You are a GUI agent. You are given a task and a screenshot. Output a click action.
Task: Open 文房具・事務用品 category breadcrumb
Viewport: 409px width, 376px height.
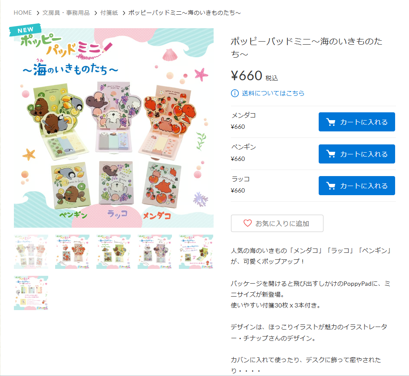66,13
